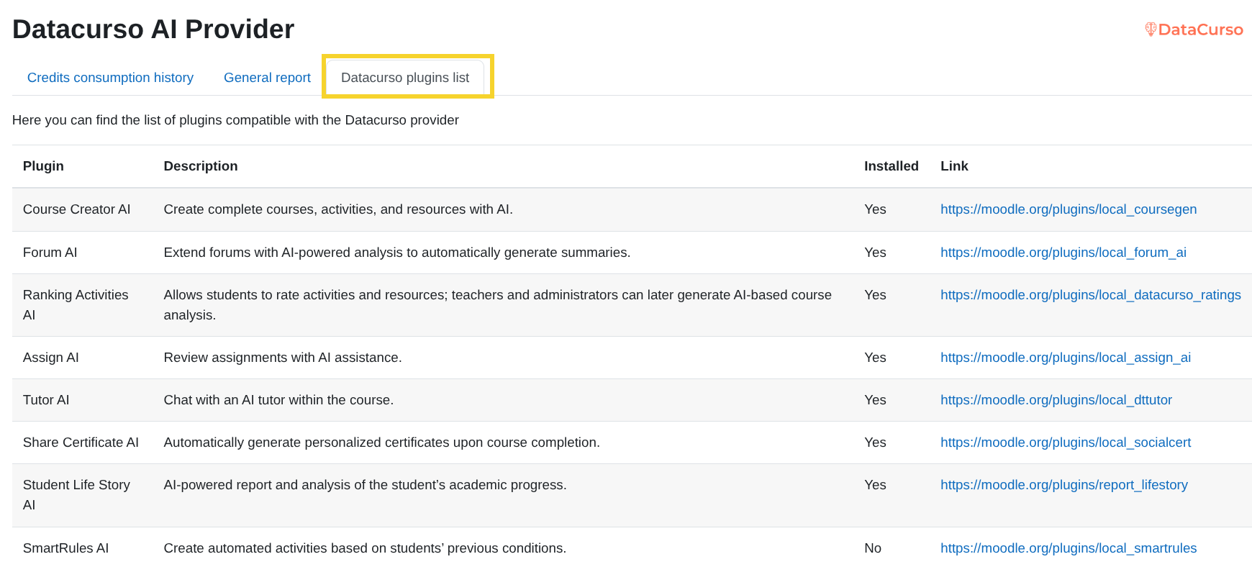
Task: Click the Ranking Activities AI description text
Action: 498,305
